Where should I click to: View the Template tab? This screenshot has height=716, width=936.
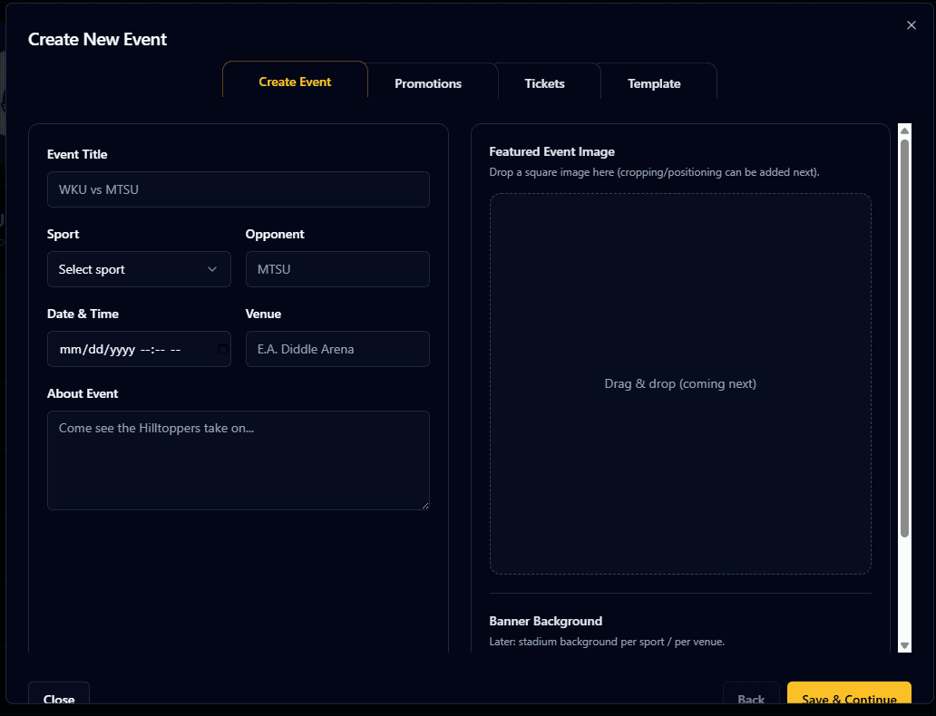pyautogui.click(x=654, y=82)
